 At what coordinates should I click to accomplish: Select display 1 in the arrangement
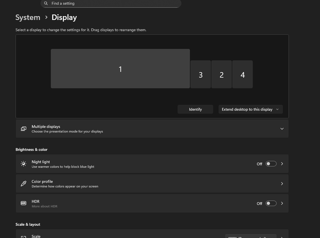pos(120,69)
